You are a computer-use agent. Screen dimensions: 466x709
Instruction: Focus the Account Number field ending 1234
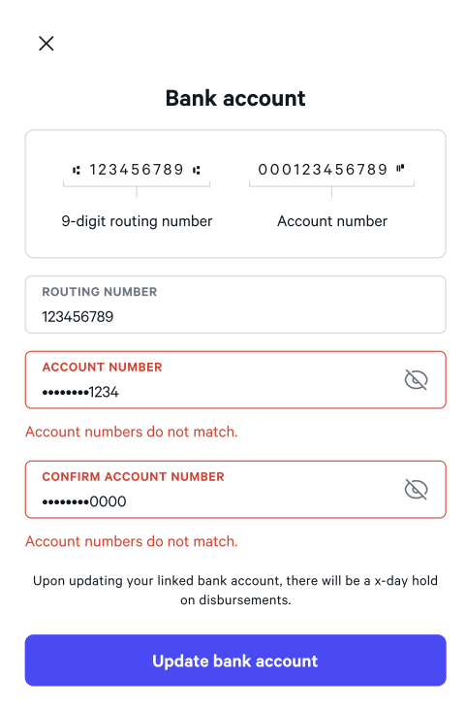point(235,380)
